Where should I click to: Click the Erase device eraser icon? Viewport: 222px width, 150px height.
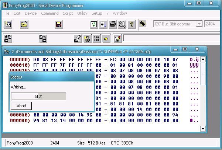tap(78, 39)
